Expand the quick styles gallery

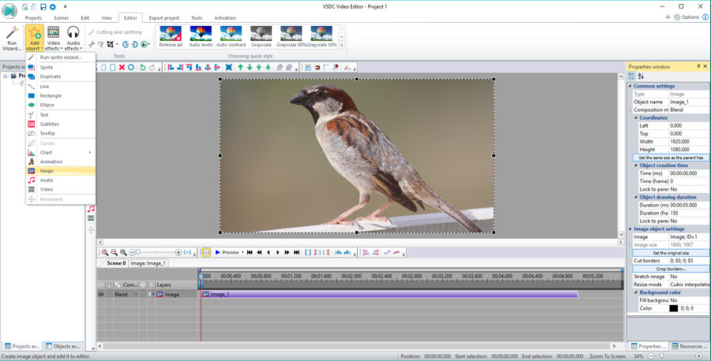pos(342,45)
